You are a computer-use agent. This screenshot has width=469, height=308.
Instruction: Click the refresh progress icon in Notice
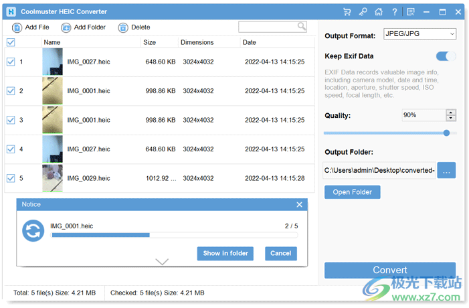point(33,231)
